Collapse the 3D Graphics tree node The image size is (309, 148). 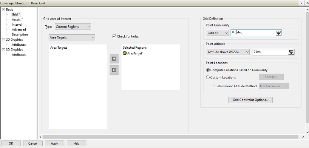pyautogui.click(x=3, y=50)
